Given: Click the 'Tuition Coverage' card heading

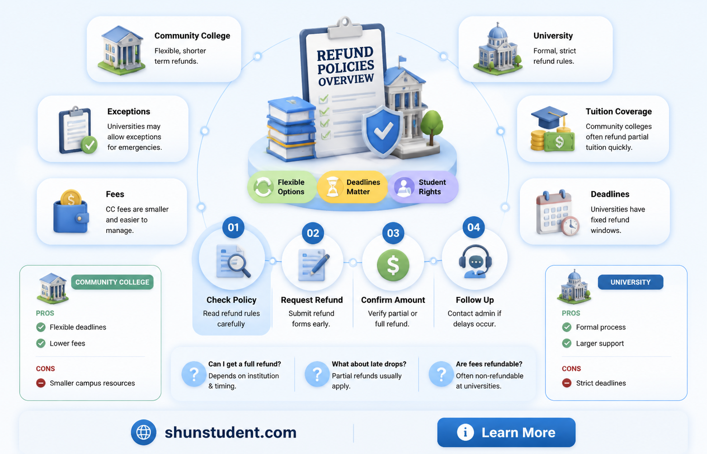Looking at the screenshot, I should pyautogui.click(x=619, y=111).
